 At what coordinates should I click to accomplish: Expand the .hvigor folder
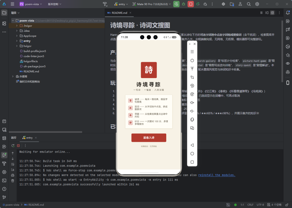pyautogui.click(x=17, y=25)
